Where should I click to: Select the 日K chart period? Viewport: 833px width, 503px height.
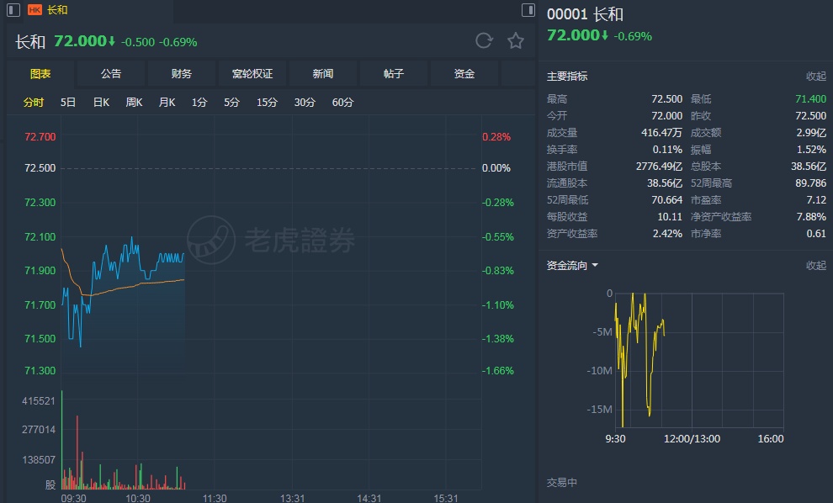tap(101, 102)
